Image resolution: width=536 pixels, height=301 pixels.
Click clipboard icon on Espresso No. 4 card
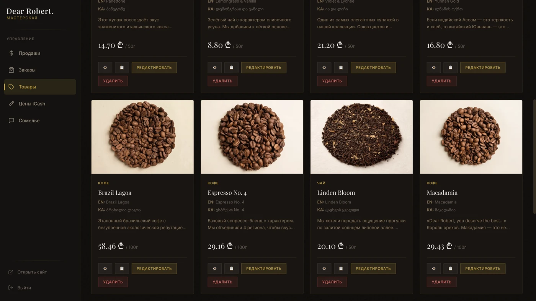click(232, 268)
